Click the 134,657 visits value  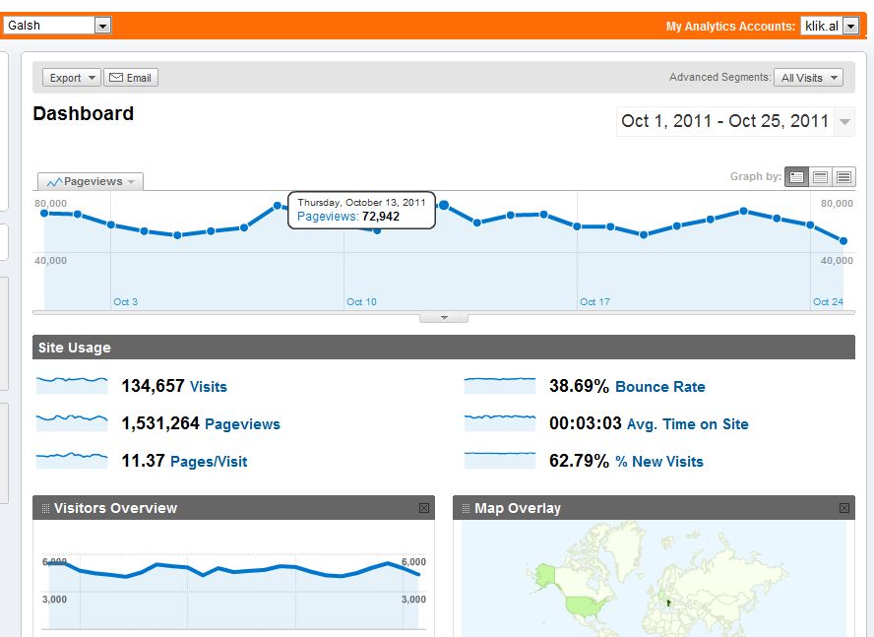(x=153, y=386)
